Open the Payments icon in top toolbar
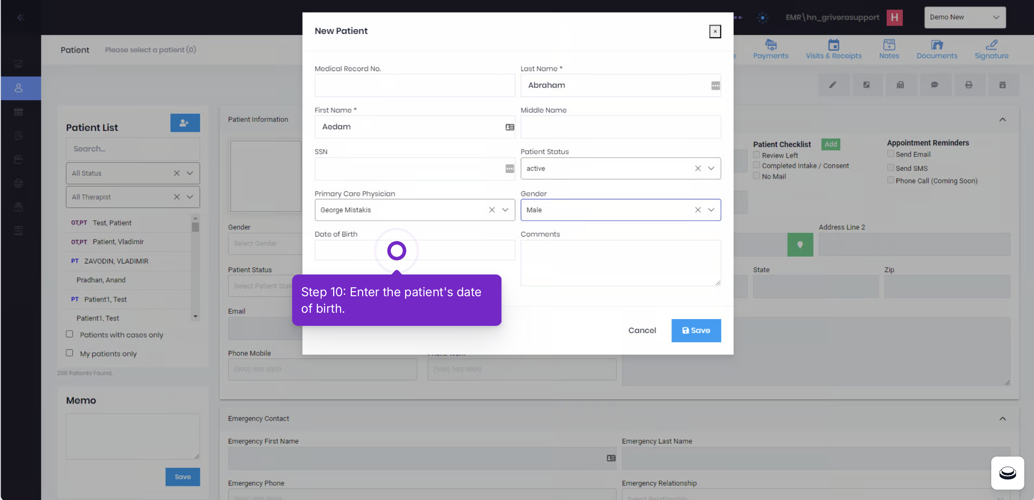Viewport: 1034px width, 500px height. pyautogui.click(x=771, y=44)
